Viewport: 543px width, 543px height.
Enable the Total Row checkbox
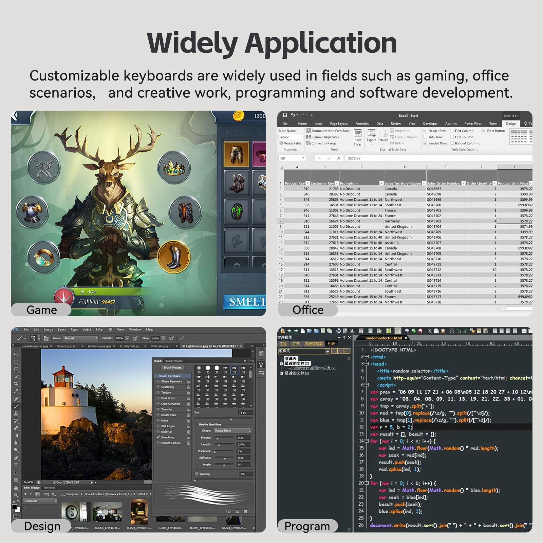click(x=425, y=137)
